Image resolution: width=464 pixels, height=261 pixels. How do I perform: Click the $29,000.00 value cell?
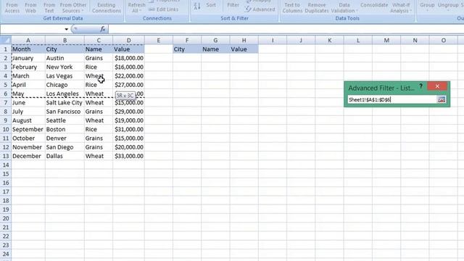(x=128, y=112)
